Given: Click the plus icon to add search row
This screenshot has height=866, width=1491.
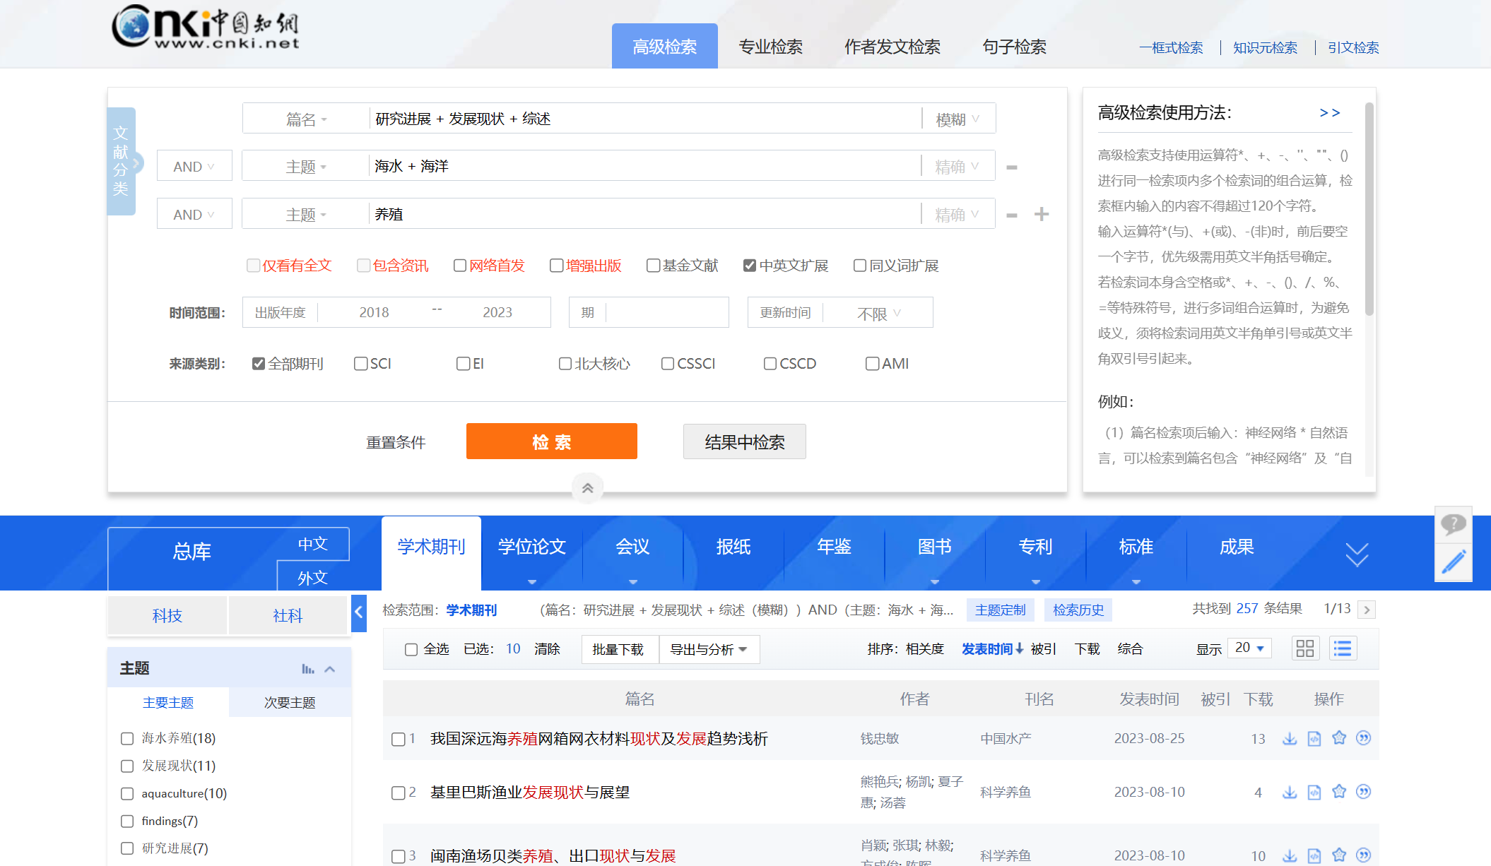Looking at the screenshot, I should tap(1042, 214).
